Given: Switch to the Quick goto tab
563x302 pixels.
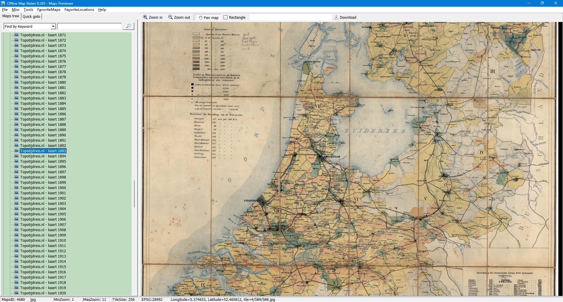Looking at the screenshot, I should click(31, 16).
